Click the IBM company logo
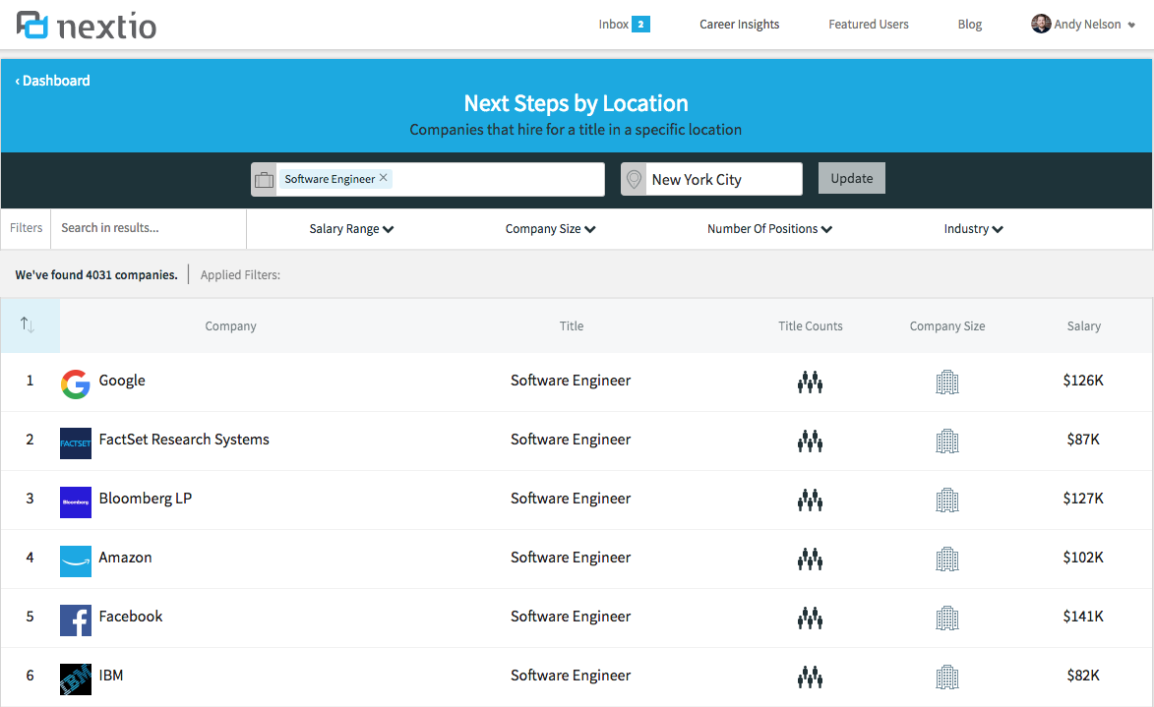Image resolution: width=1154 pixels, height=707 pixels. coord(75,678)
